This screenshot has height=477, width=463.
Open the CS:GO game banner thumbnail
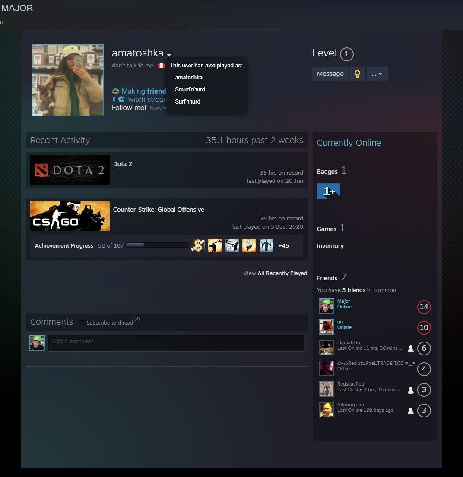click(x=70, y=216)
